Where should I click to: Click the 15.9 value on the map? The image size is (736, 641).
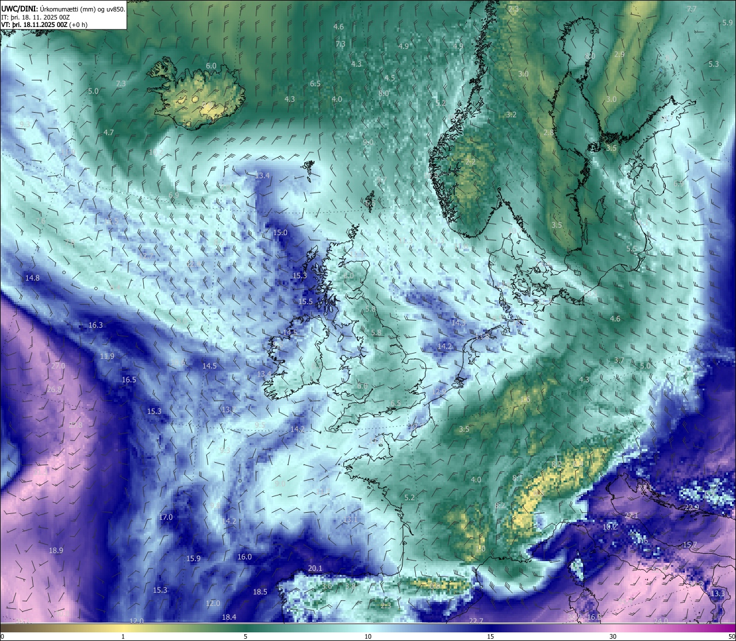pos(193,558)
